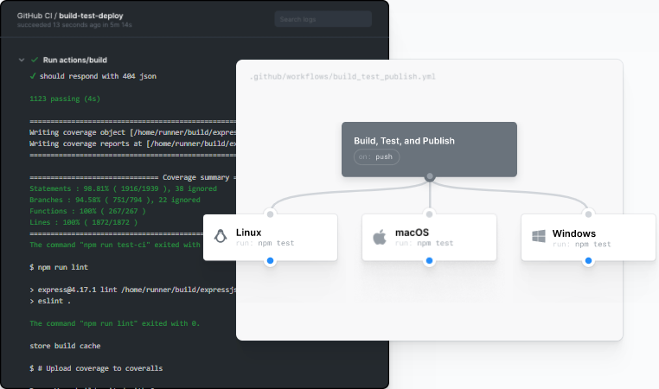This screenshot has width=659, height=389.
Task: Click the Windows job card label
Action: point(573,233)
